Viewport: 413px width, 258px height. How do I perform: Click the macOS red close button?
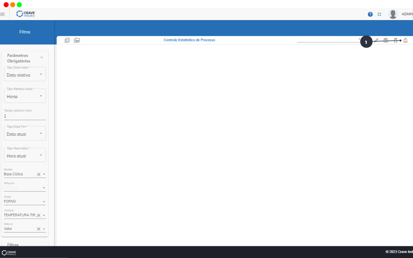click(x=6, y=5)
